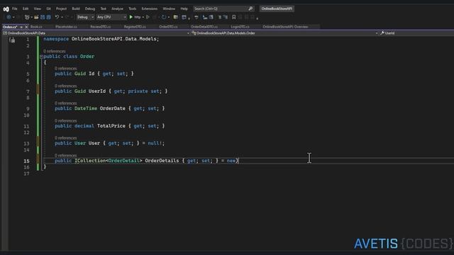Image resolution: width=454 pixels, height=255 pixels.
Task: Click the New Project toolbar icon
Action: click(x=27, y=17)
